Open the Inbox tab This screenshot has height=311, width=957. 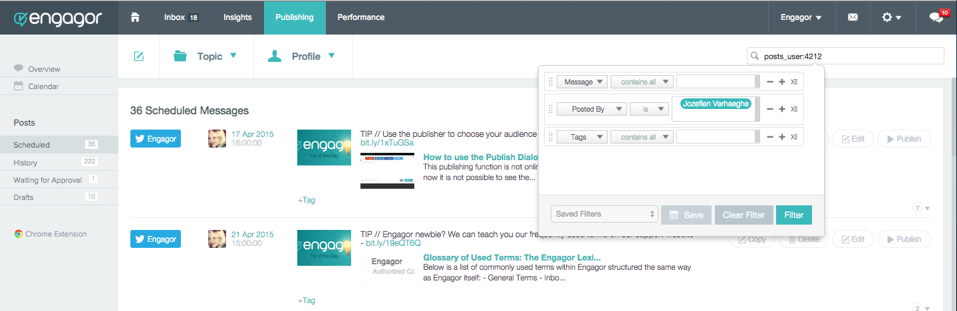coord(181,17)
